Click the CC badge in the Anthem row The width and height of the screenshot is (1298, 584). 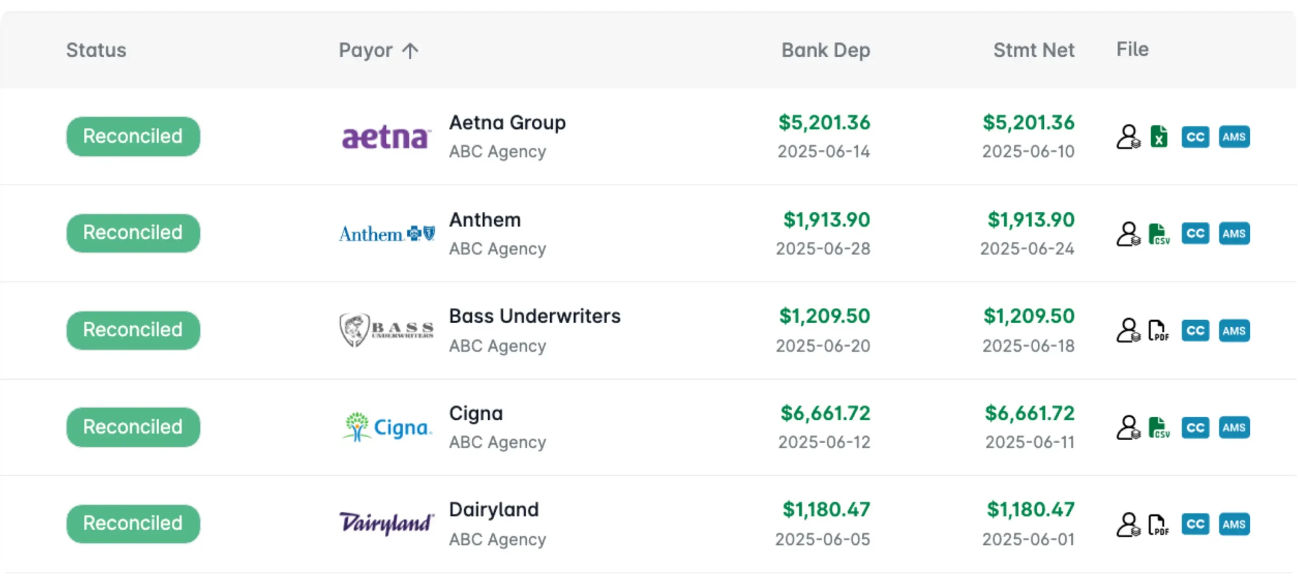coord(1195,233)
